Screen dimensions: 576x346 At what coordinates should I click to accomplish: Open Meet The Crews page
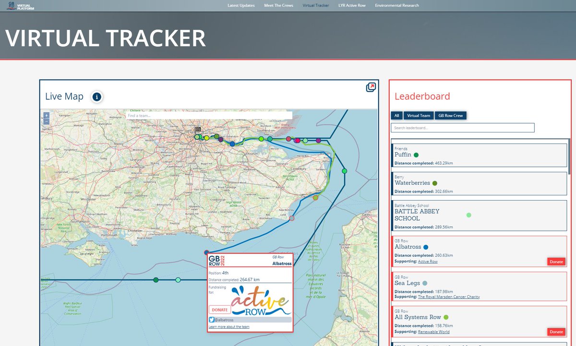[279, 5]
